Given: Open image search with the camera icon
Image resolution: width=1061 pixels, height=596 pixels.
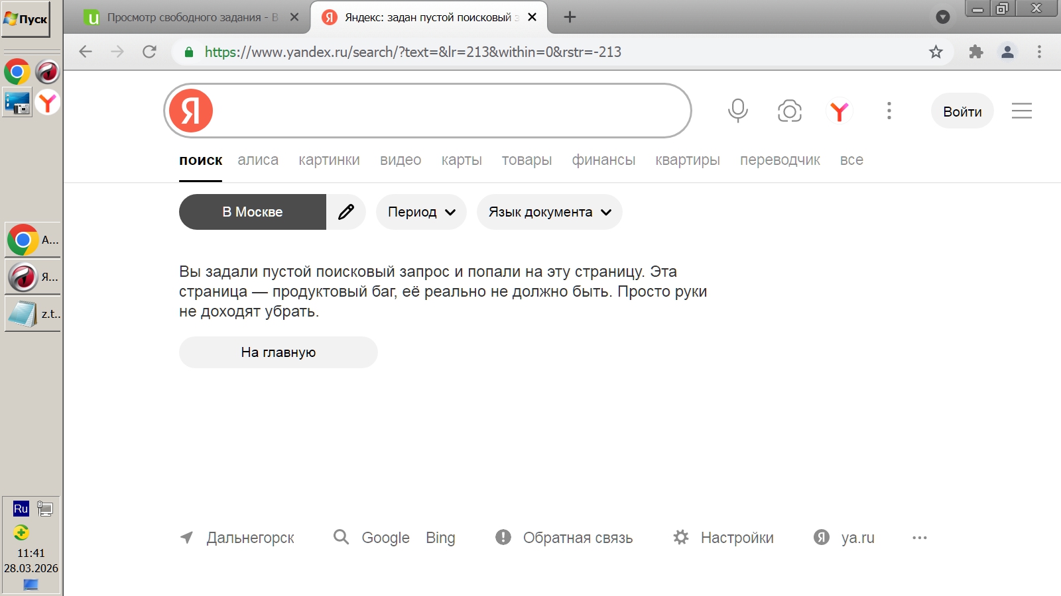Looking at the screenshot, I should (789, 111).
